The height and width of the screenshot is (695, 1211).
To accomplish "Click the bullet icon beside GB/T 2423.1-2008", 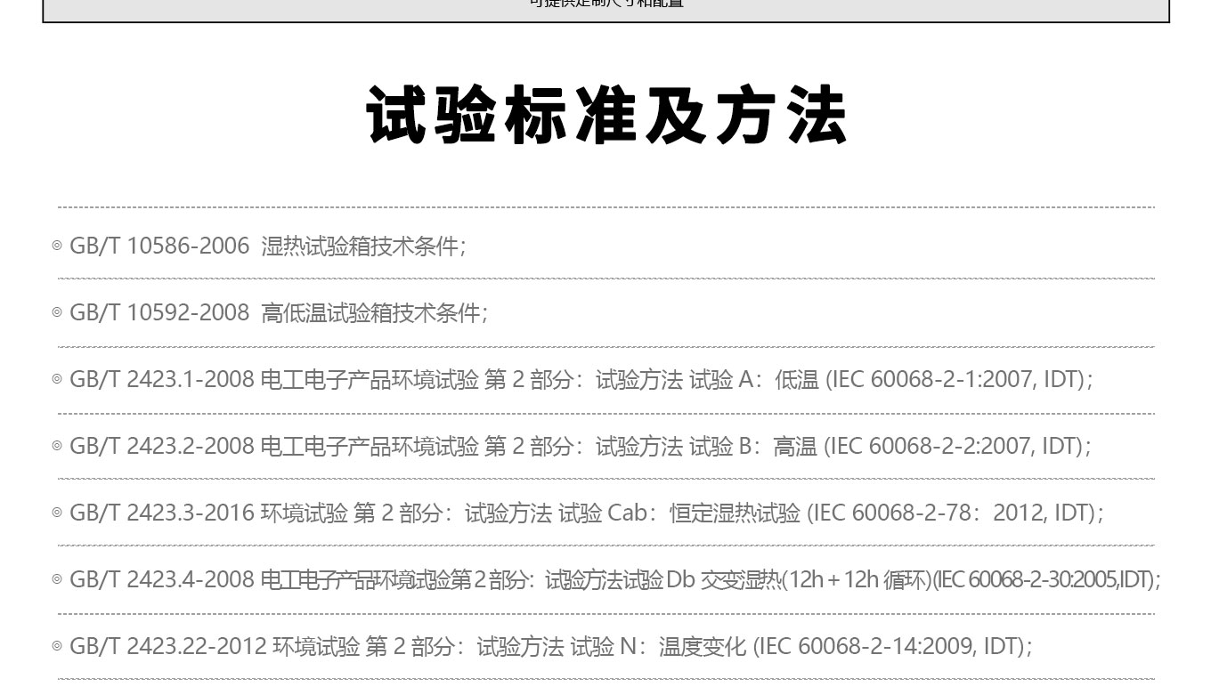I will 57,380.
